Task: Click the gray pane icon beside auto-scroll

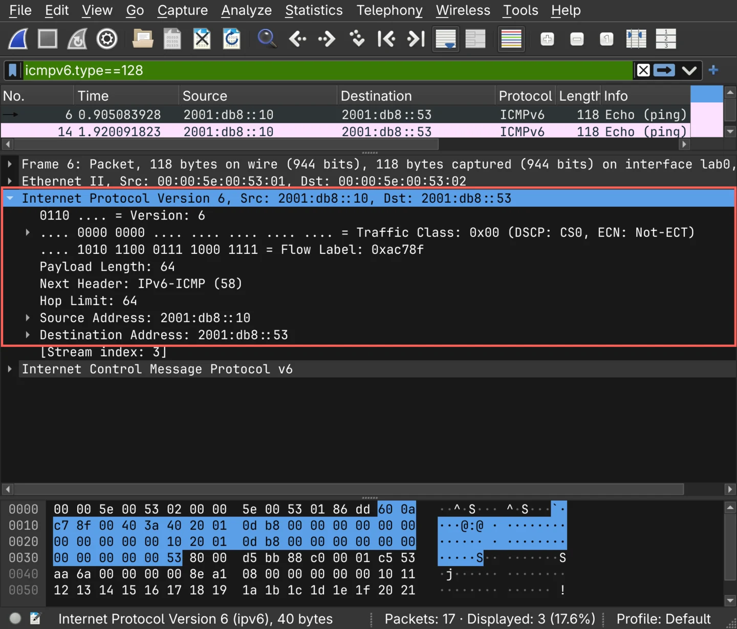Action: [x=475, y=39]
